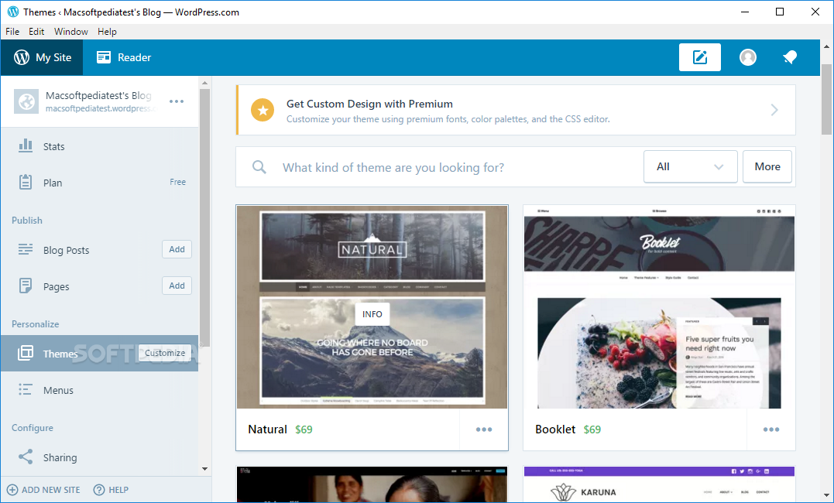Click the Add New Site plus icon
Viewport: 834px width, 503px height.
tap(12, 490)
